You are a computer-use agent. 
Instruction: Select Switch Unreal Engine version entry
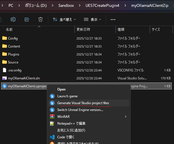[x=80, y=110]
